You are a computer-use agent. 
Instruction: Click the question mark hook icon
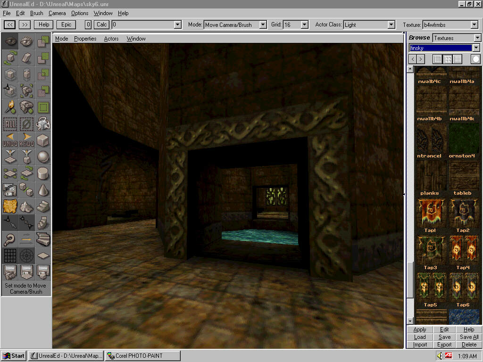[10, 239]
